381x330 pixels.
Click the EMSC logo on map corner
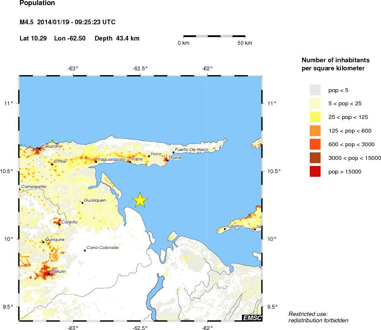[252, 318]
